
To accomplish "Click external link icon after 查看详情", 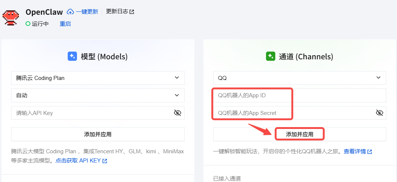I will point(370,151).
